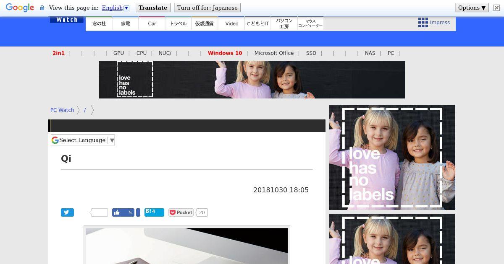Click second sidebar ad below the first

pyautogui.click(x=392, y=239)
